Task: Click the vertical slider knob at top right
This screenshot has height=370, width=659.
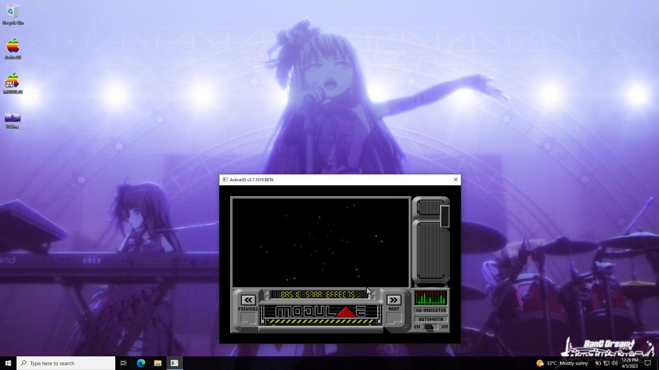Action: coord(445,215)
